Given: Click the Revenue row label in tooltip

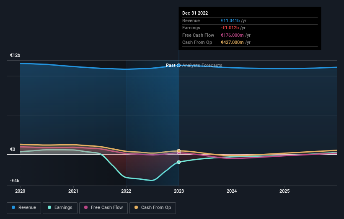Looking at the screenshot, I should [x=191, y=20].
